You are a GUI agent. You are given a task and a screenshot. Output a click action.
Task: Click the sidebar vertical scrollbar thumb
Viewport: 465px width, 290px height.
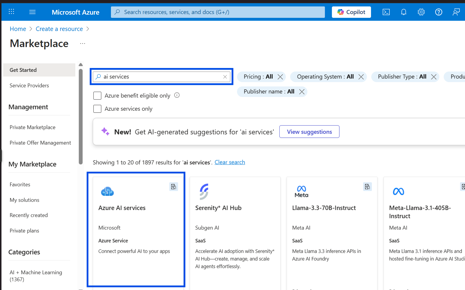81,117
